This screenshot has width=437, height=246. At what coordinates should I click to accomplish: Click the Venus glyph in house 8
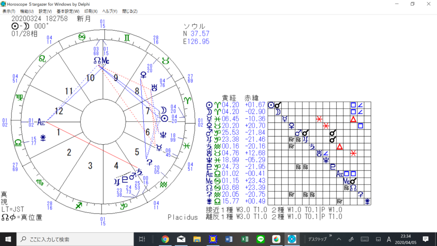point(143,75)
